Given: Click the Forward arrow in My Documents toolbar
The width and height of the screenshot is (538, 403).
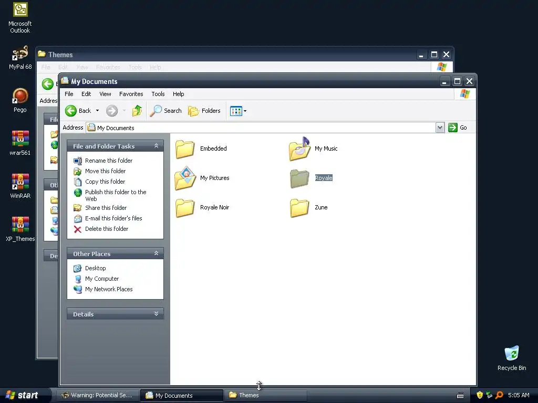Looking at the screenshot, I should 112,111.
